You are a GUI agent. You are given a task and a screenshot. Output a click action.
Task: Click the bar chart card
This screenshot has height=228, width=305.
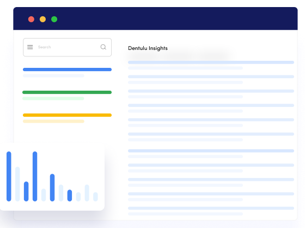[x=52, y=176]
